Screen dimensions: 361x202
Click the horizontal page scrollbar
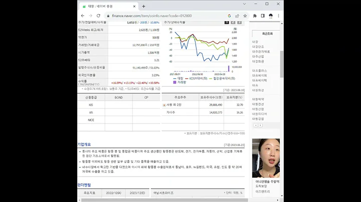164,200
